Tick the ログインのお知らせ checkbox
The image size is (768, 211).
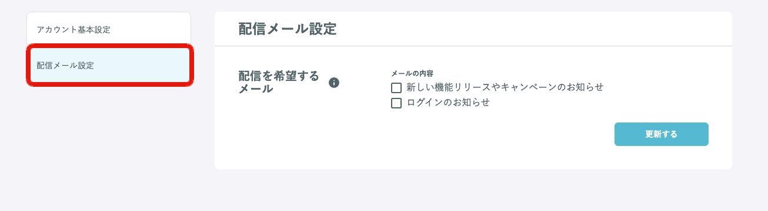click(x=396, y=103)
